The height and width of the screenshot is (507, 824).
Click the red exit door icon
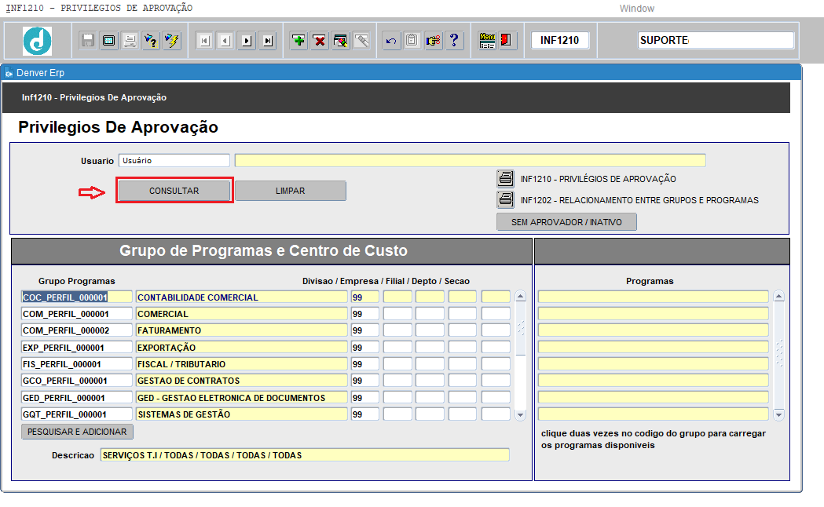pyautogui.click(x=507, y=40)
